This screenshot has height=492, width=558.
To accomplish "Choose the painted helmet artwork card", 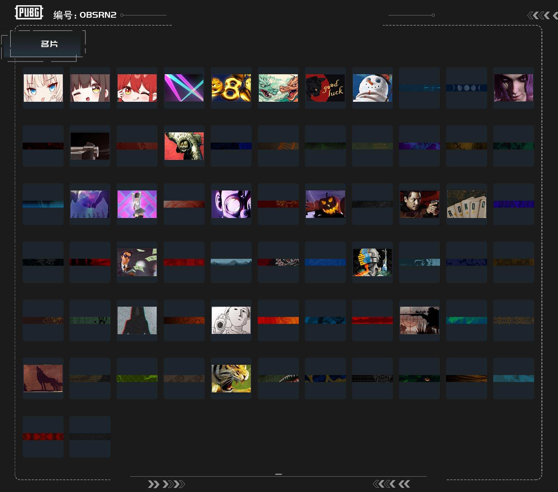I will click(373, 262).
